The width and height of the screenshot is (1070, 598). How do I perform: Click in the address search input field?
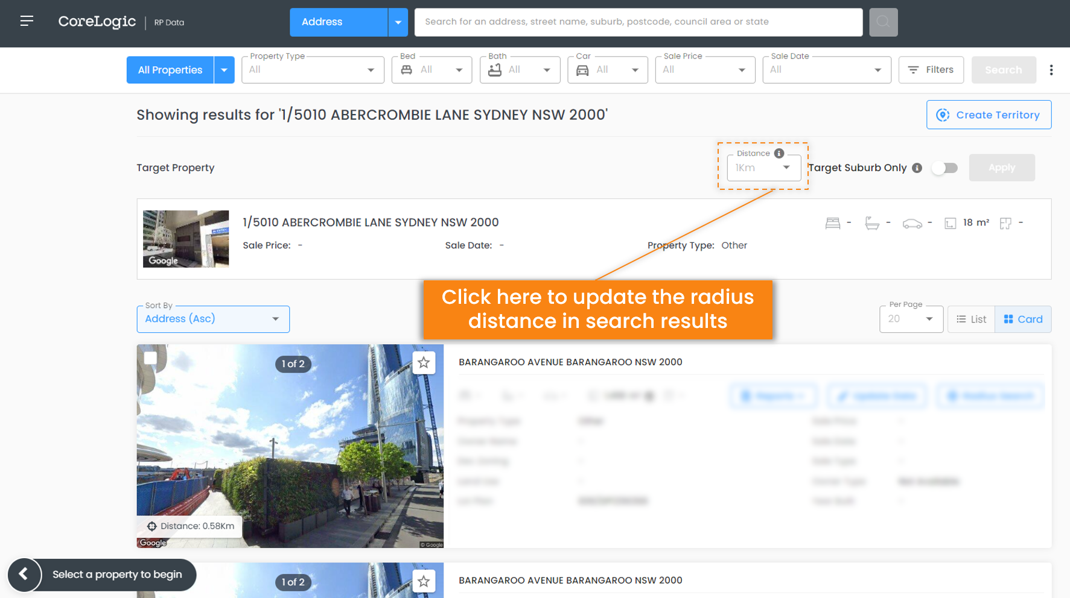[638, 22]
